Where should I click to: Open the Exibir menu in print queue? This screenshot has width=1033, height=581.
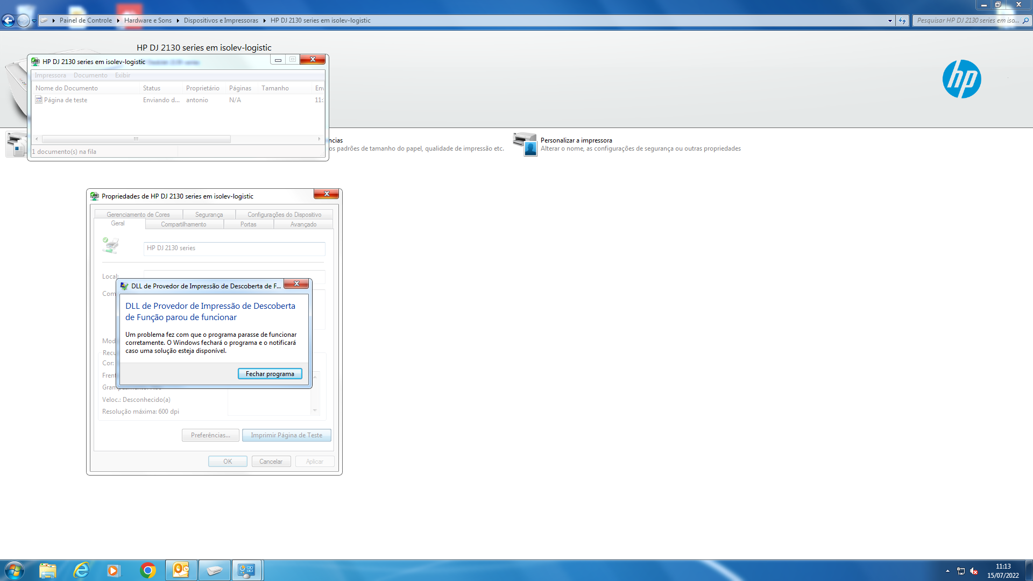pyautogui.click(x=123, y=75)
